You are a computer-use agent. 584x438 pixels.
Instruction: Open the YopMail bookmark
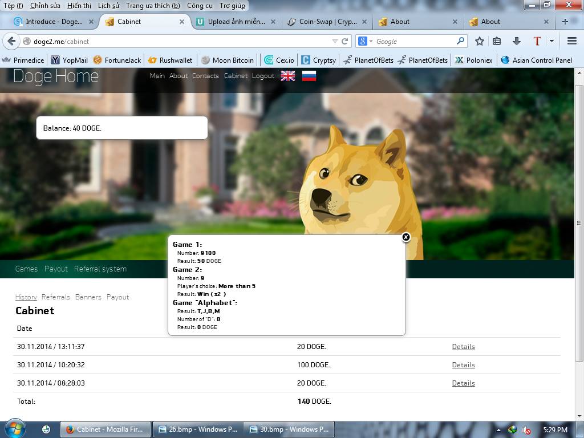coord(70,60)
